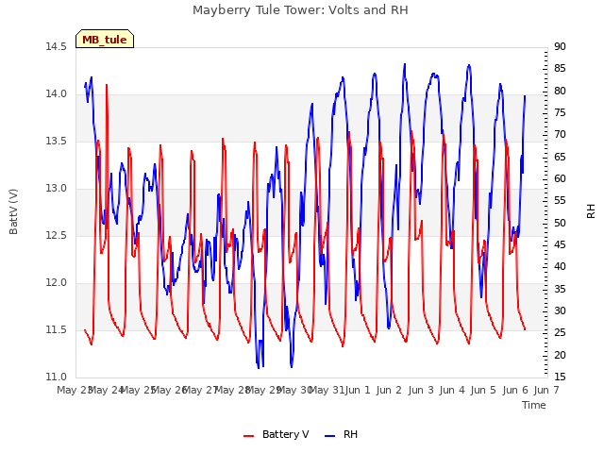This screenshot has width=604, height=453.
Task: Click the May 30 date tick label
Action: point(294,390)
